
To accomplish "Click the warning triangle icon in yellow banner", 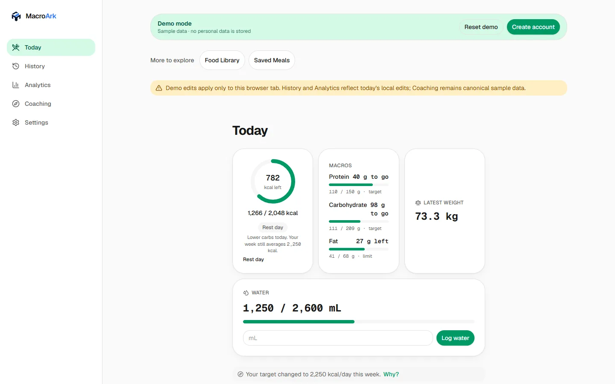I will point(159,88).
